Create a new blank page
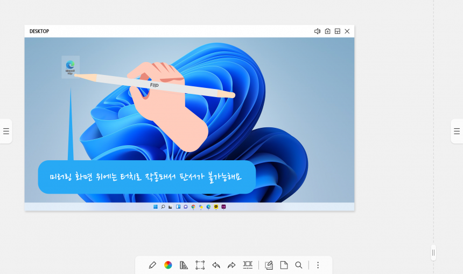463x274 pixels. 284,265
